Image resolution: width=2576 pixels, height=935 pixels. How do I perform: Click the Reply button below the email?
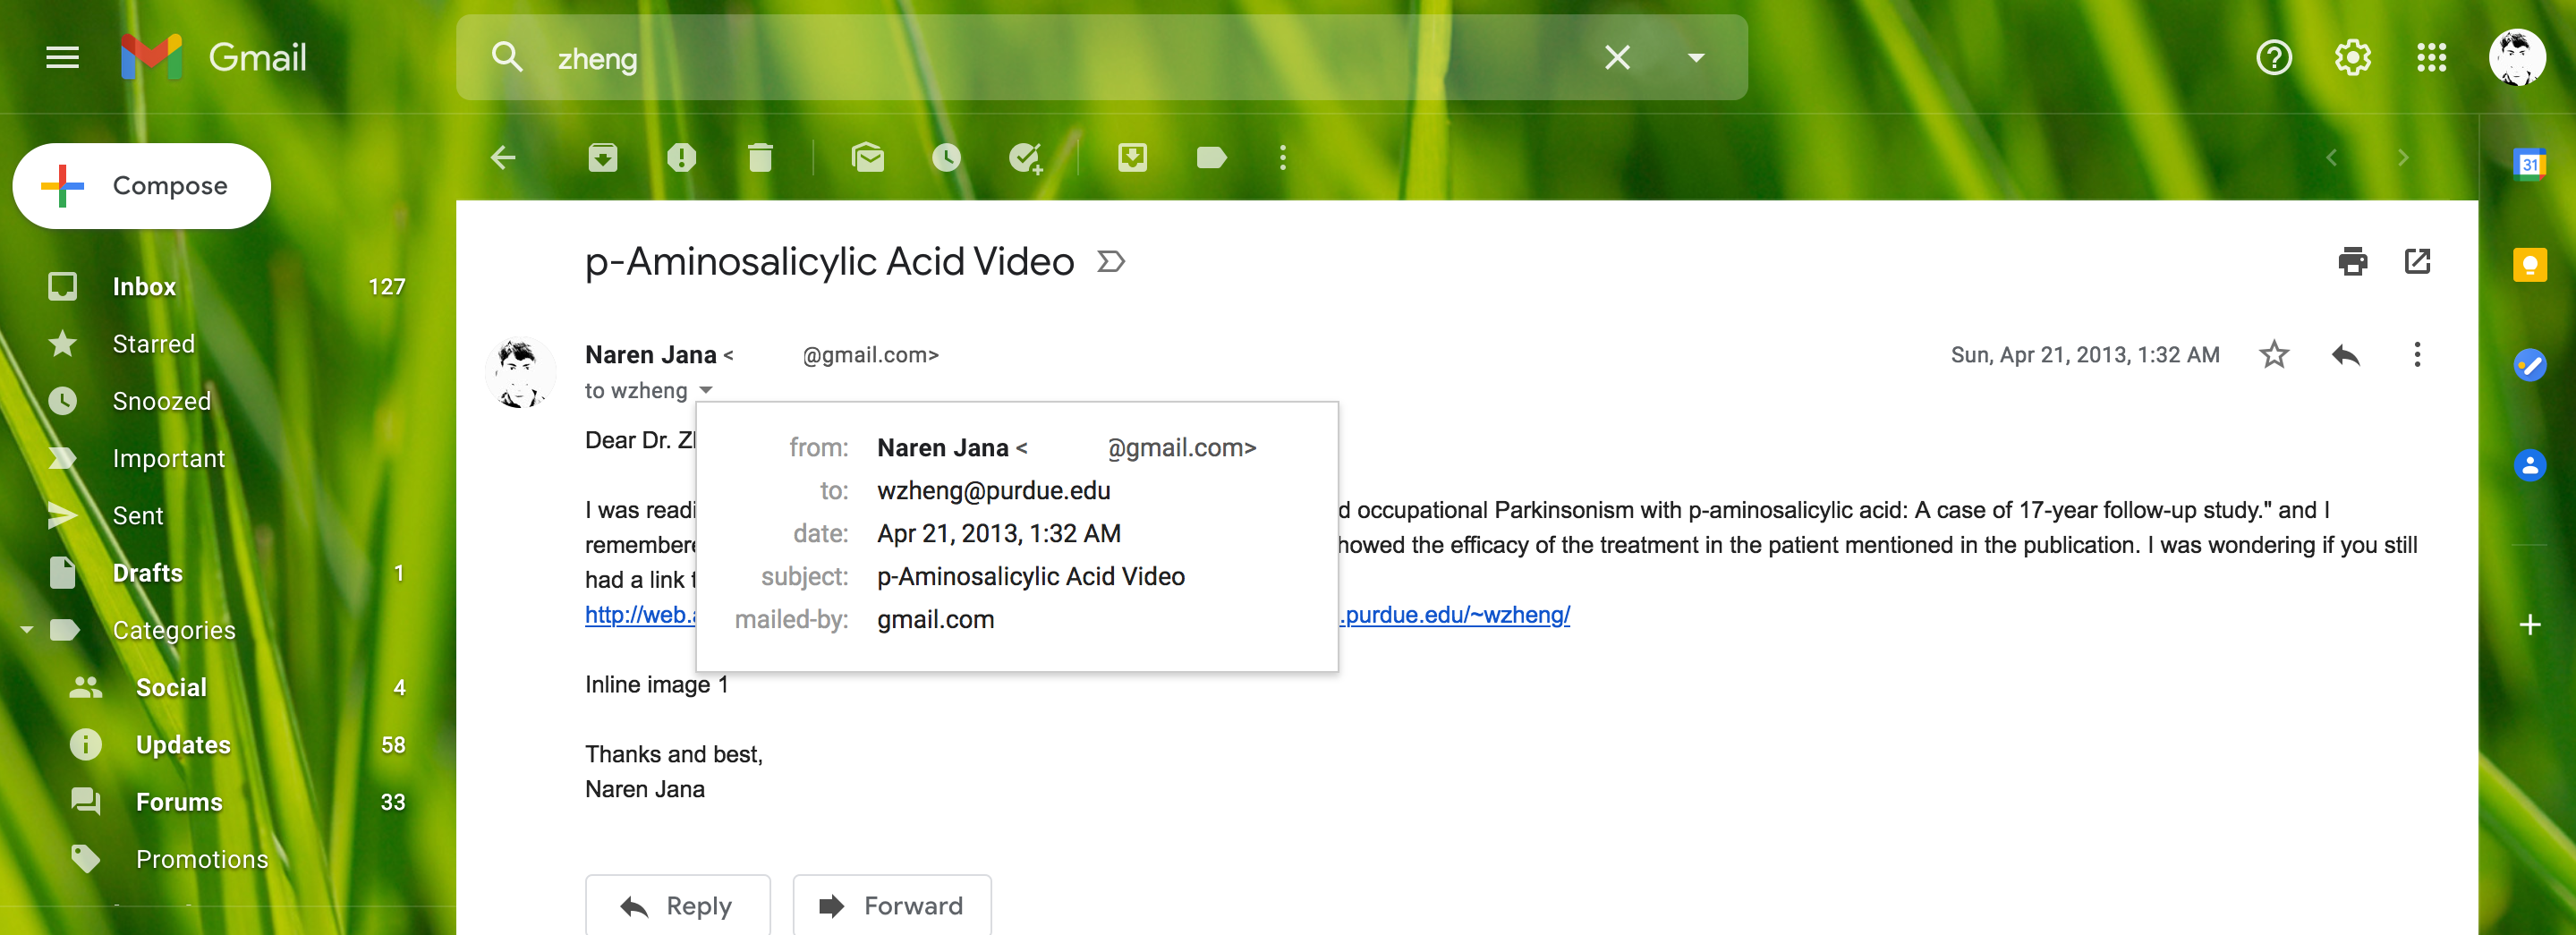click(x=678, y=904)
